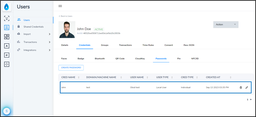Open the Transactions tab of John Doe

click(125, 45)
